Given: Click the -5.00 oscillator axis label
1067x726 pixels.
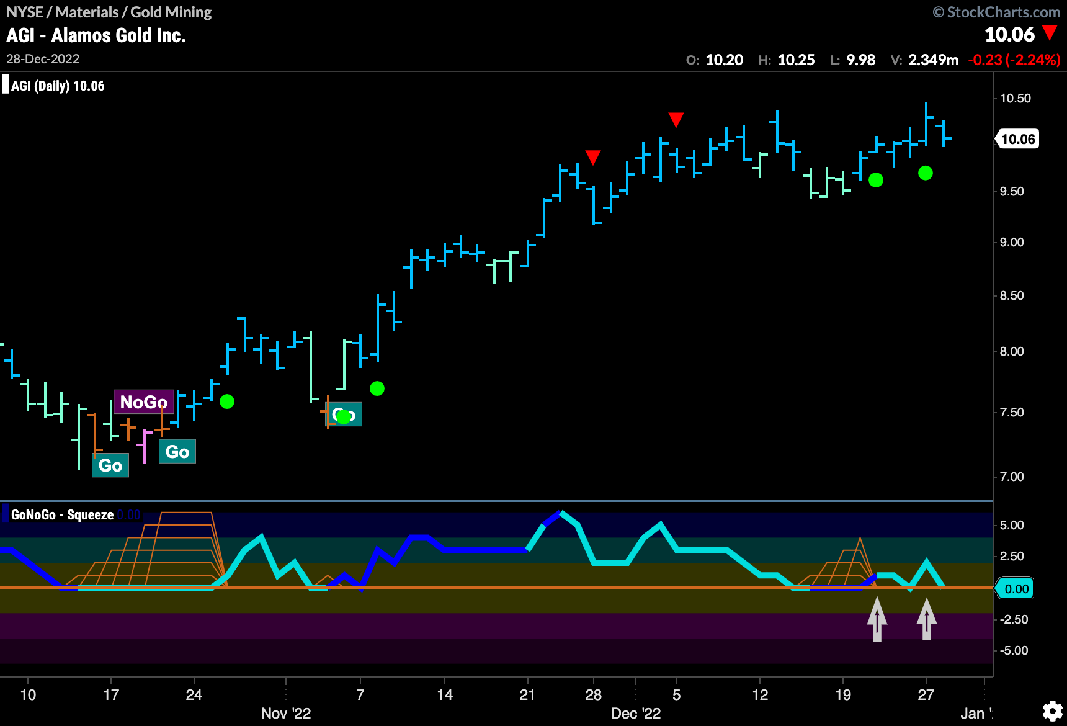Looking at the screenshot, I should (1014, 650).
